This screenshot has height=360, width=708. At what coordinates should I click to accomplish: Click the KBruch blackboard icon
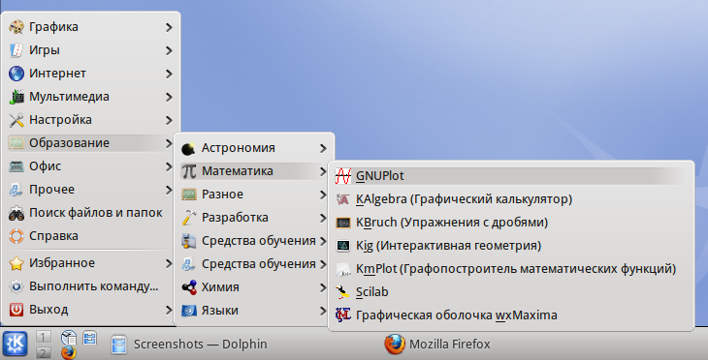click(343, 223)
